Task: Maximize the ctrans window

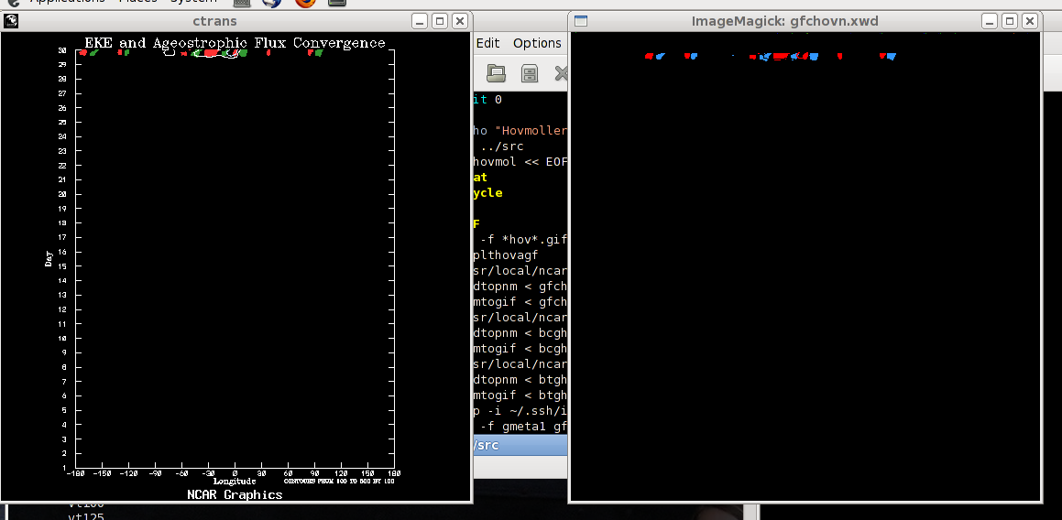Action: pos(440,21)
